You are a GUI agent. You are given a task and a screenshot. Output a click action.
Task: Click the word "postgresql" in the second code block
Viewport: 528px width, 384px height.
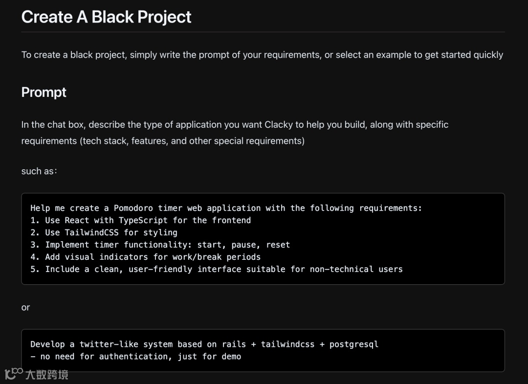pyautogui.click(x=354, y=344)
